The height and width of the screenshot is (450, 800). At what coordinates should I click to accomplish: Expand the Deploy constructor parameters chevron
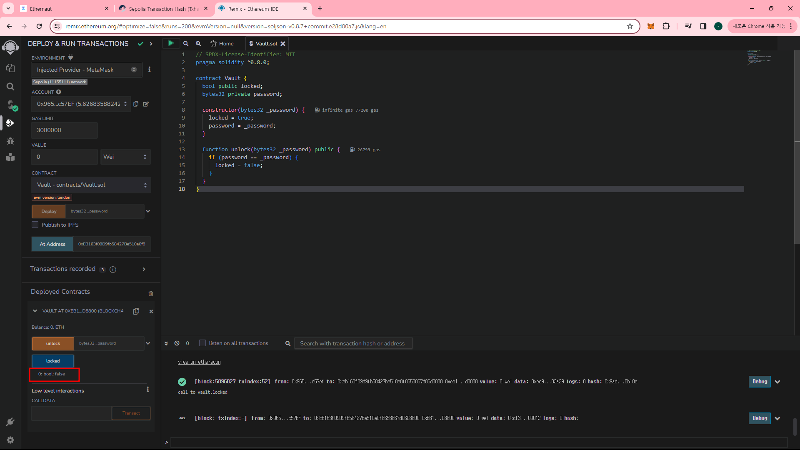148,211
